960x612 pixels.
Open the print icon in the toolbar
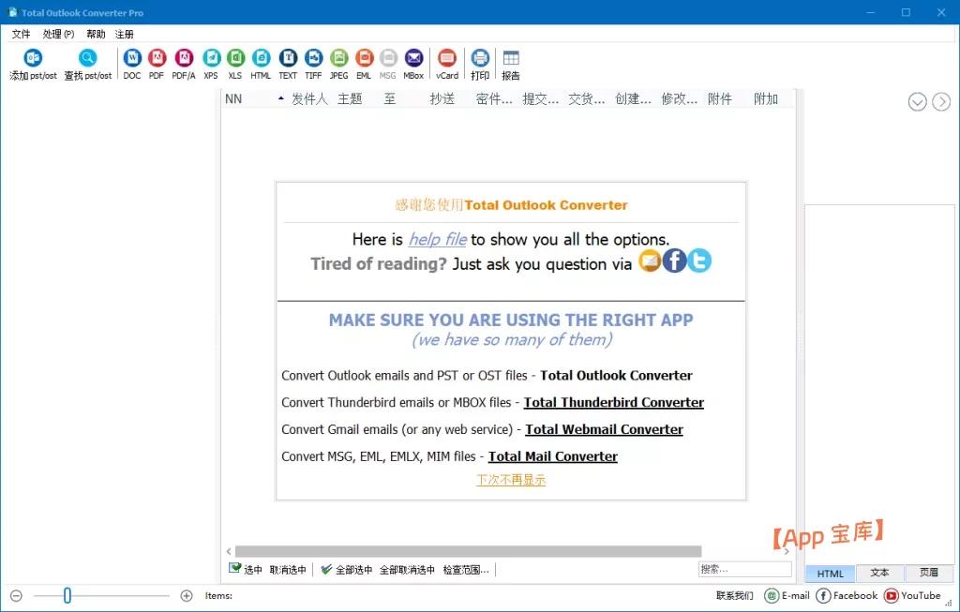click(x=480, y=59)
